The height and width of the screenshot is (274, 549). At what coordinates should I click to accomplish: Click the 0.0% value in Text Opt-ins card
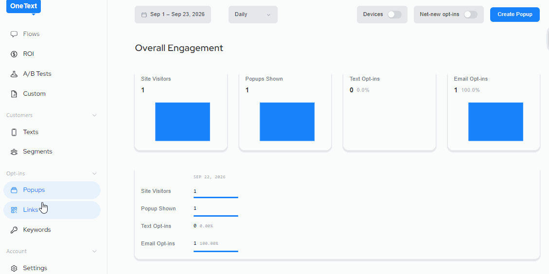coord(363,90)
